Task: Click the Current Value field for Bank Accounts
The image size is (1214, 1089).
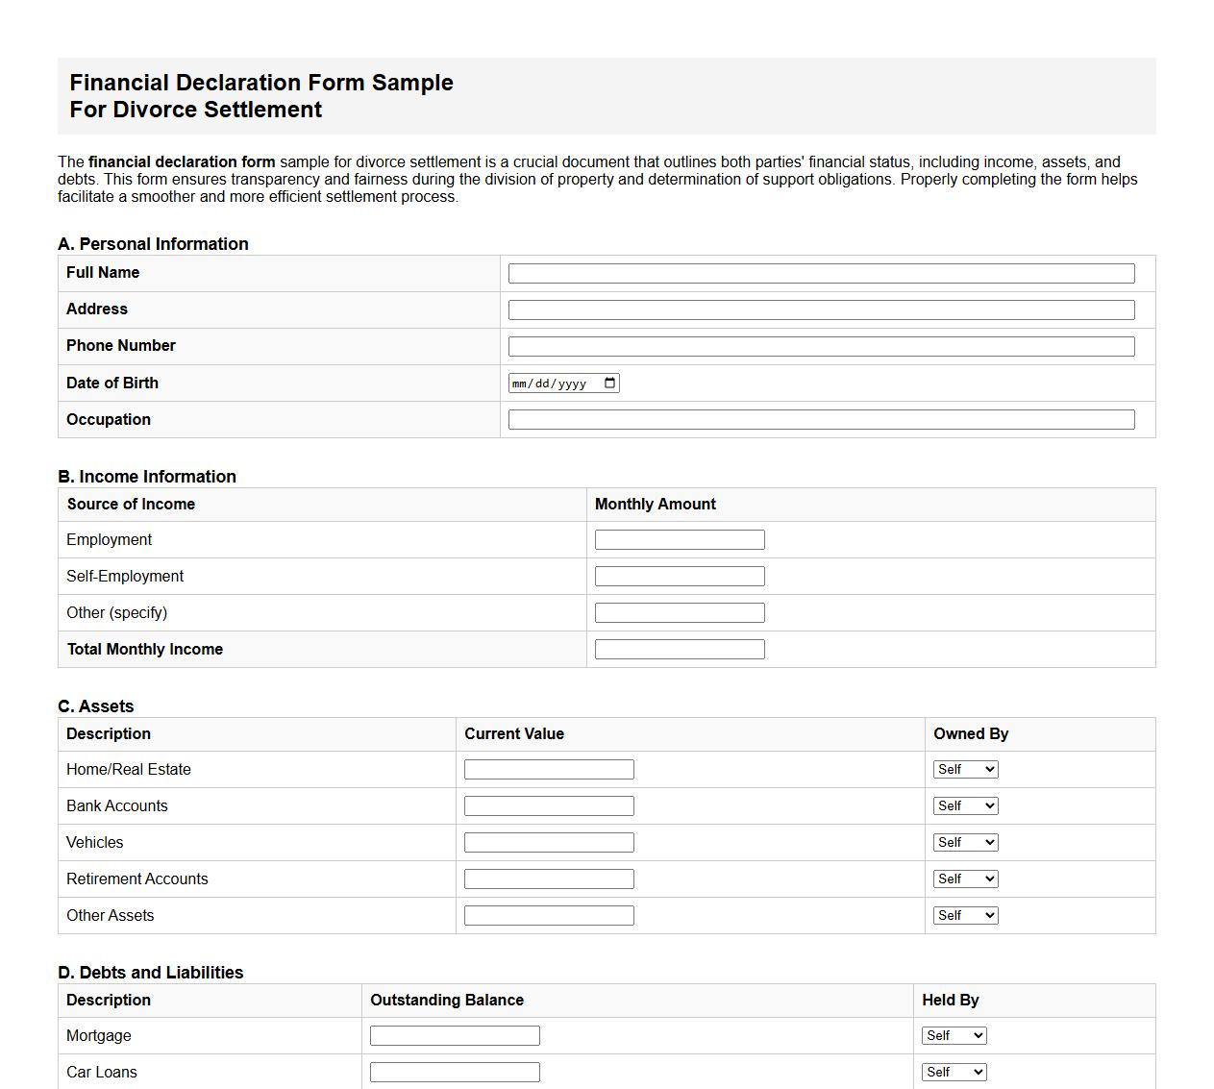Action: (548, 805)
